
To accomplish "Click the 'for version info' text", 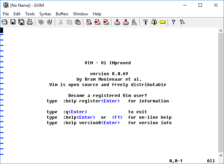I will [x=150, y=123].
